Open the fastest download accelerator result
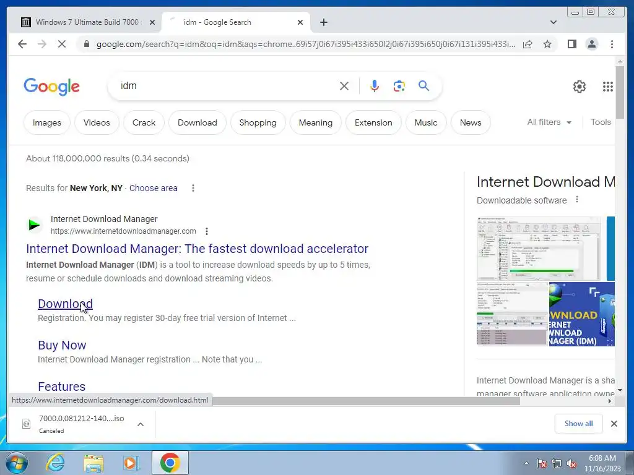Screen dimensions: 634x475 [x=198, y=249]
